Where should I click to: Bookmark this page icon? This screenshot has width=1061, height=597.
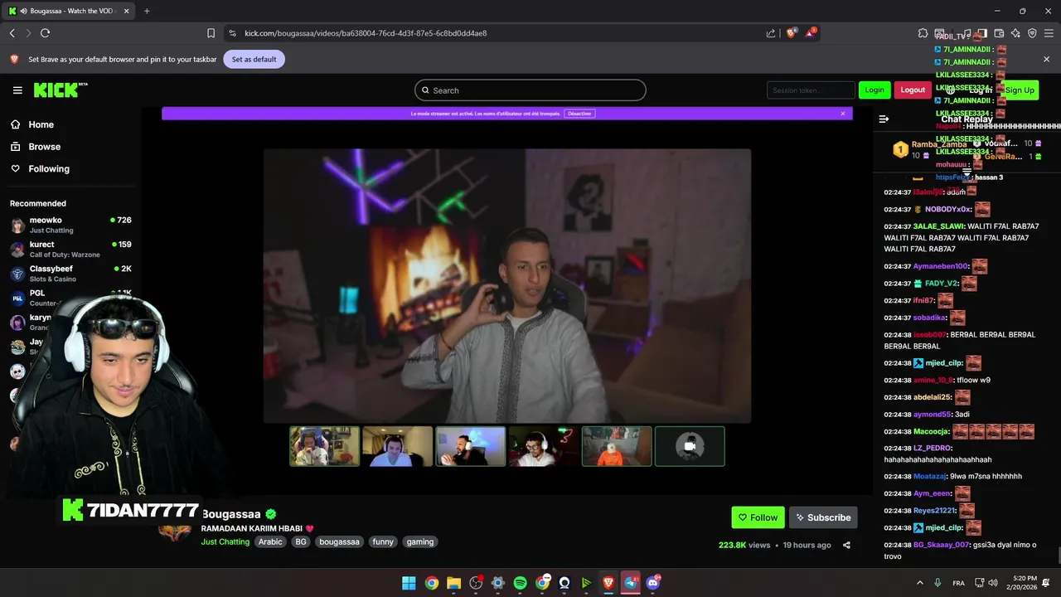point(211,33)
